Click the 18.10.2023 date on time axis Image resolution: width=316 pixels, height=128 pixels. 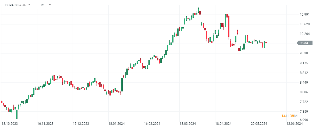point(10,124)
